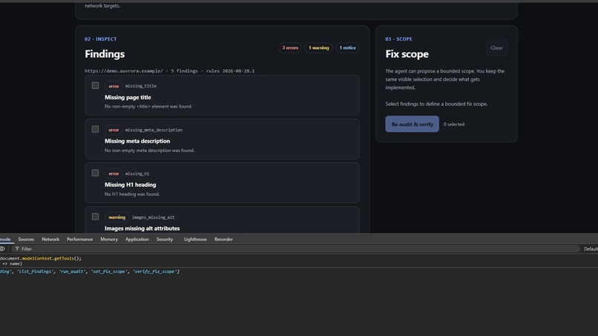The height and width of the screenshot is (336, 598).
Task: Click the error tag on missing_h1 row
Action: (114, 174)
